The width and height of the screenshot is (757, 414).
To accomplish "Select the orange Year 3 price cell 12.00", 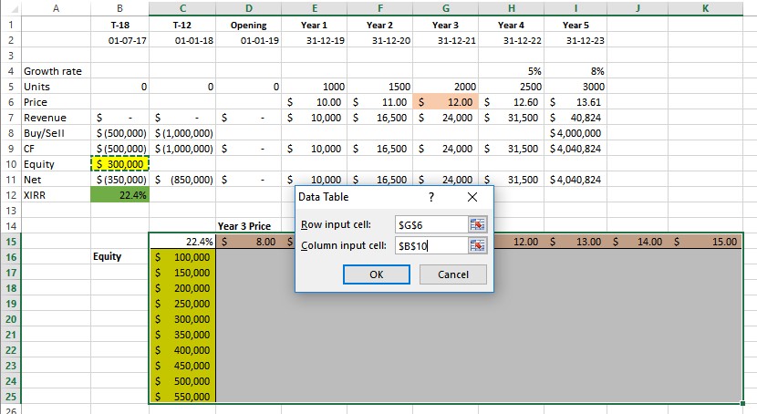I will point(446,102).
